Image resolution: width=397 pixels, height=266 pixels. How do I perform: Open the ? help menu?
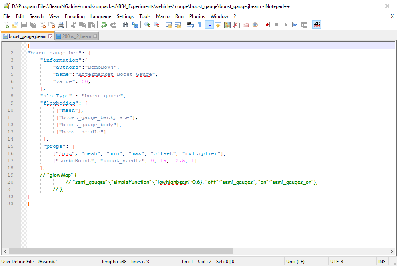point(235,16)
